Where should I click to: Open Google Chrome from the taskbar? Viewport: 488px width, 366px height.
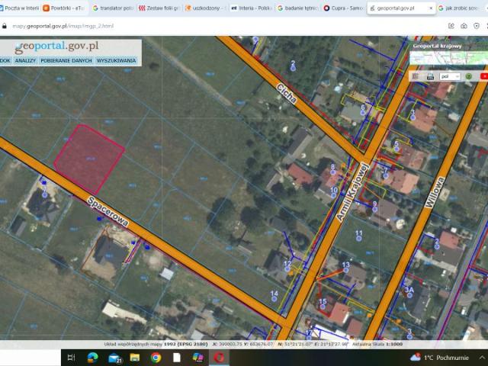(x=156, y=358)
